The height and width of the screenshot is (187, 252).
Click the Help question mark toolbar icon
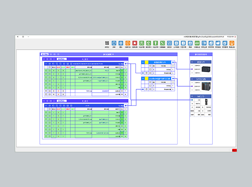pyautogui.click(x=114, y=43)
